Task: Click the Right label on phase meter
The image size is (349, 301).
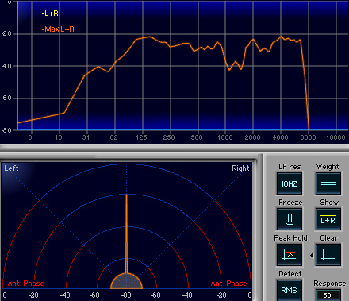Action: (240, 168)
